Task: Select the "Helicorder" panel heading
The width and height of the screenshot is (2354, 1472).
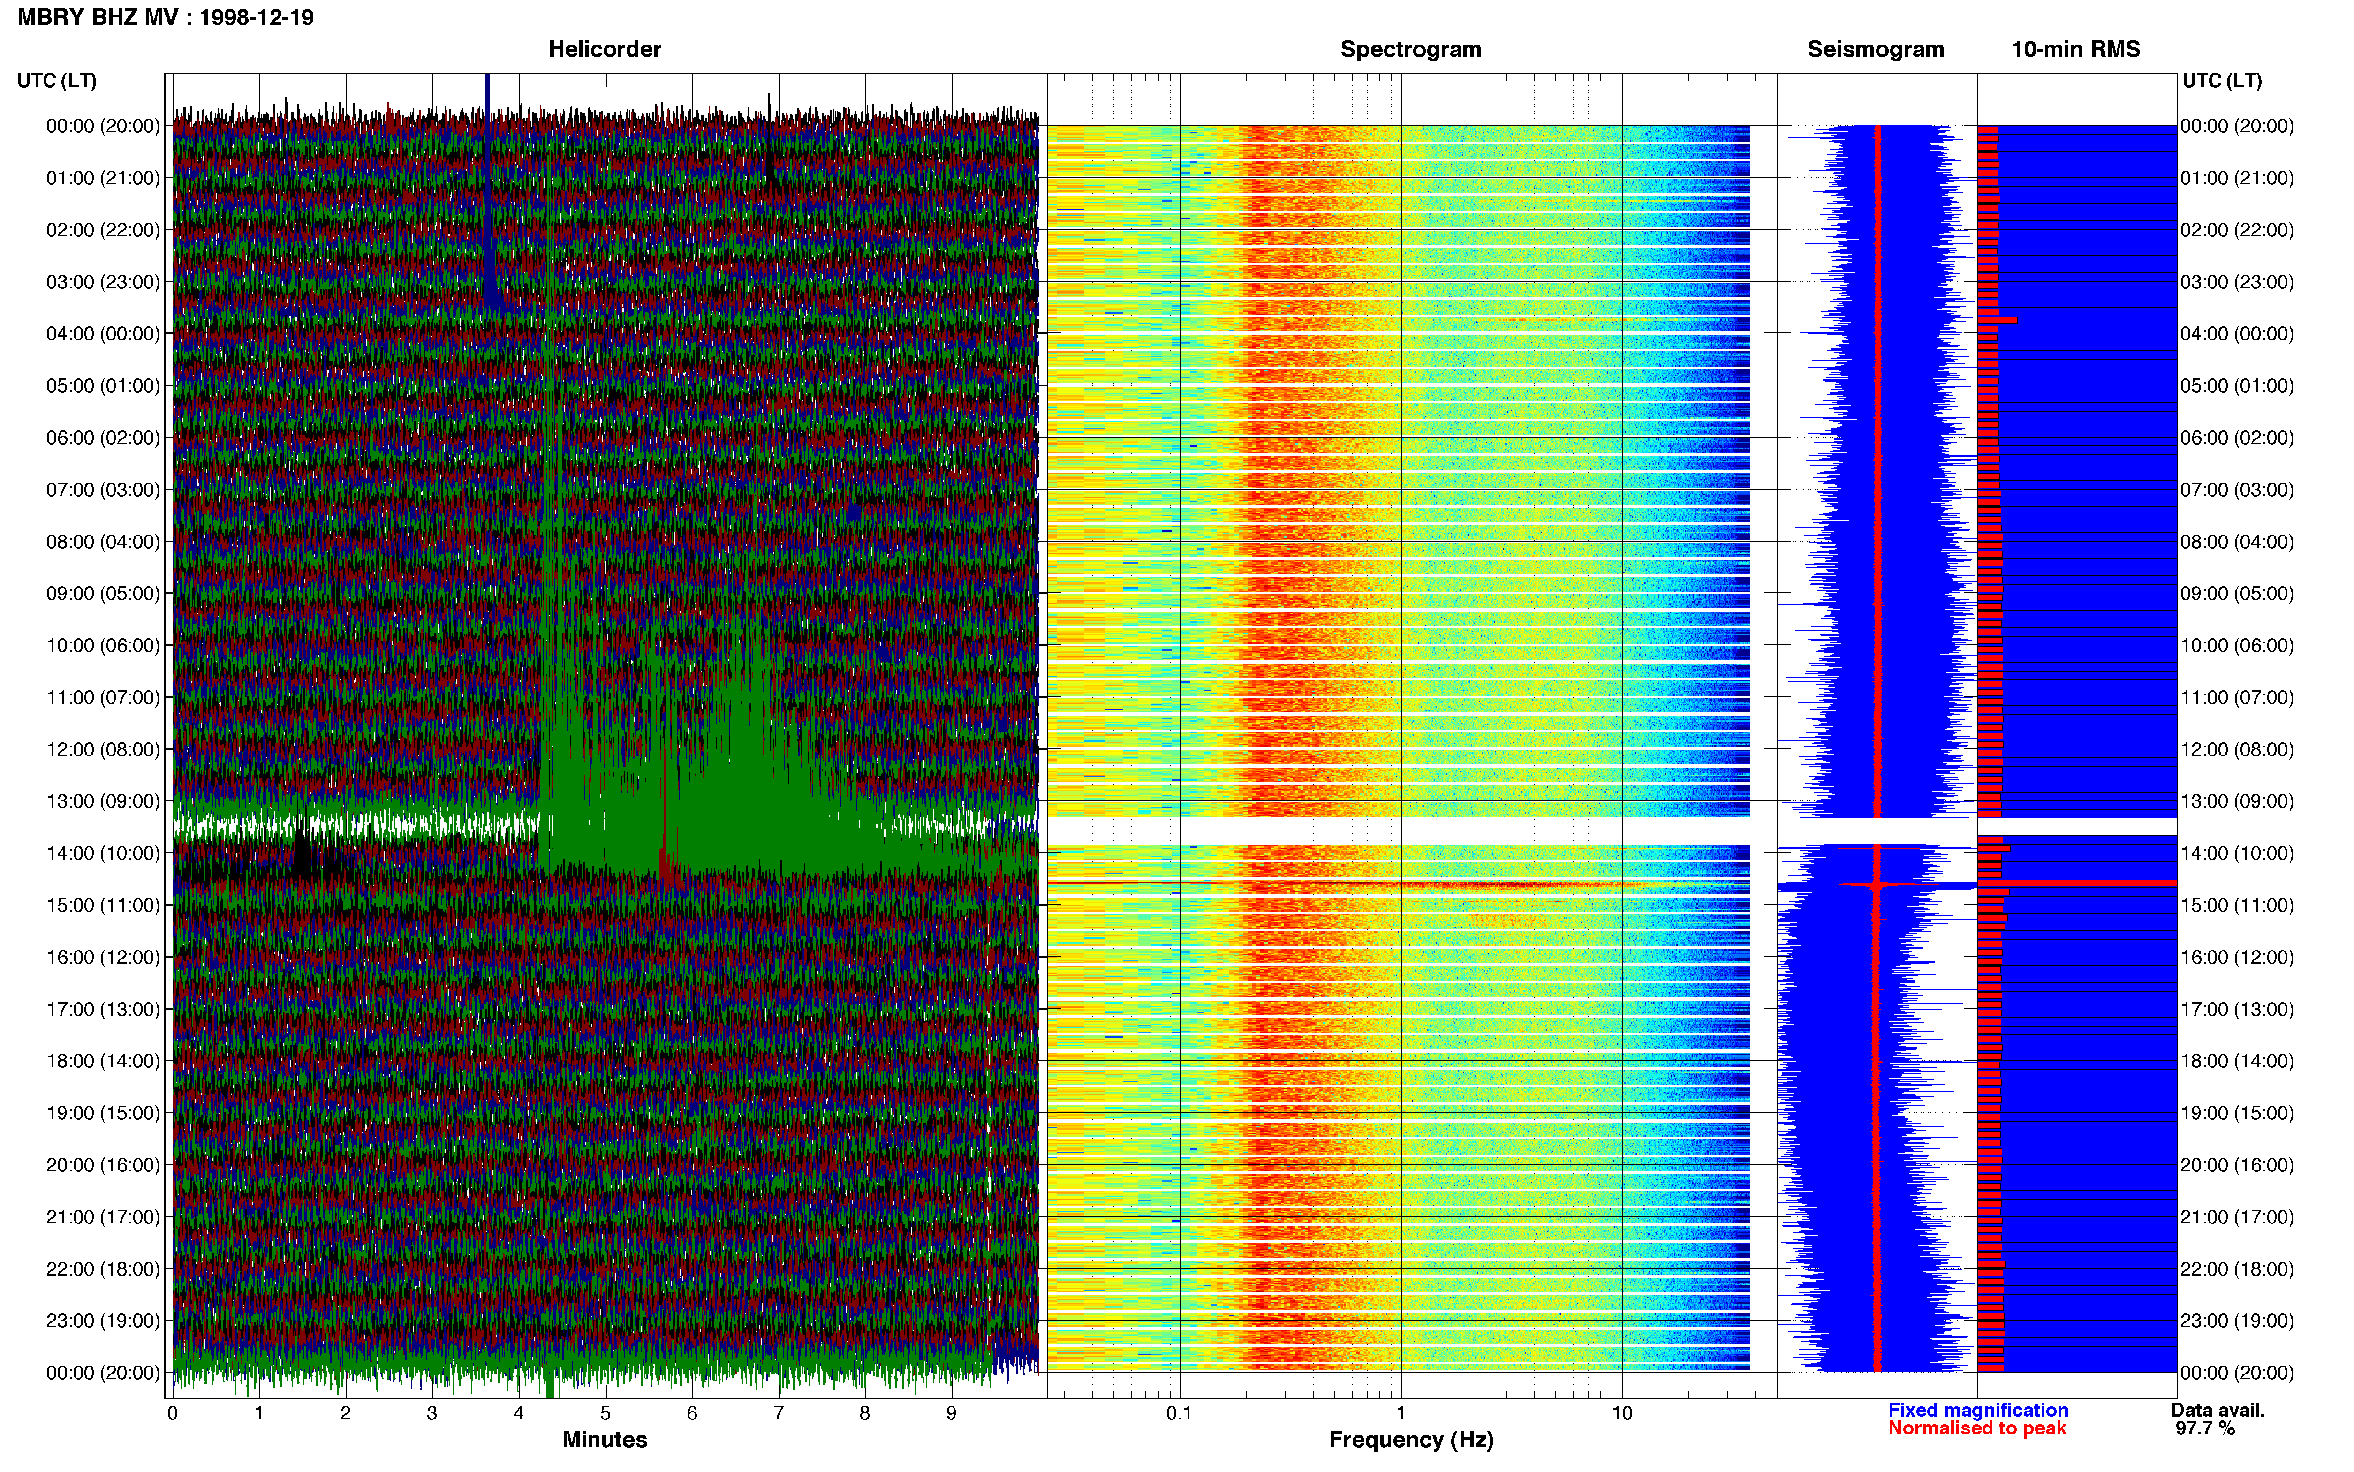Action: click(605, 50)
